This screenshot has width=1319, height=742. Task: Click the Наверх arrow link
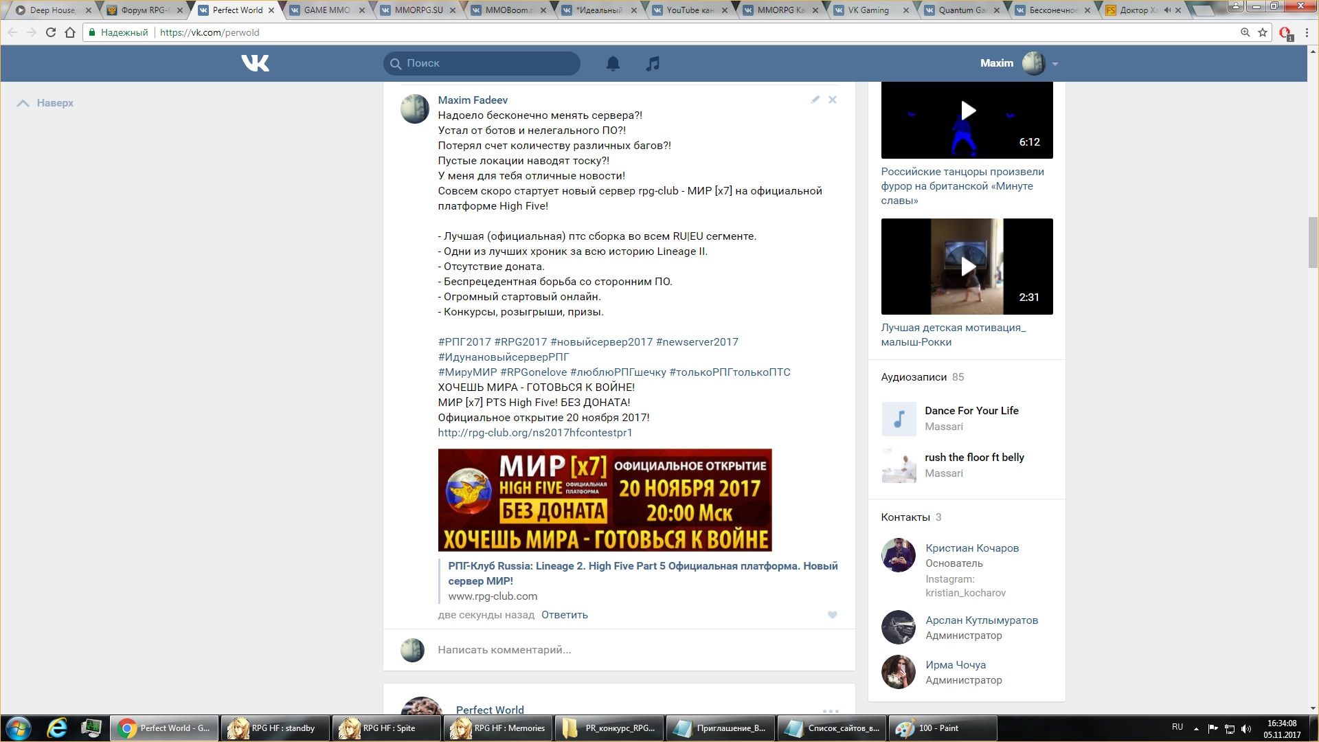point(45,103)
